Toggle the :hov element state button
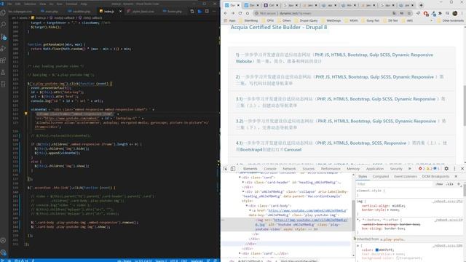The height and width of the screenshot is (262, 466). coord(439,184)
